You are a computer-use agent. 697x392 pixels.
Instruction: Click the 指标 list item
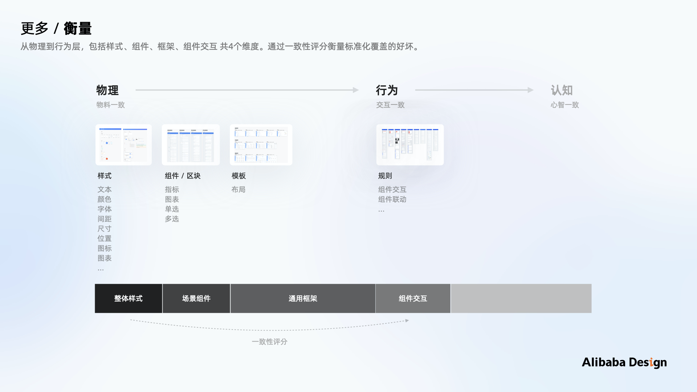click(172, 189)
